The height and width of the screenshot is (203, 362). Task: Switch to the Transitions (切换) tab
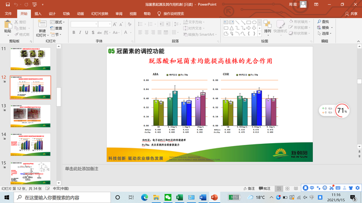point(66,14)
